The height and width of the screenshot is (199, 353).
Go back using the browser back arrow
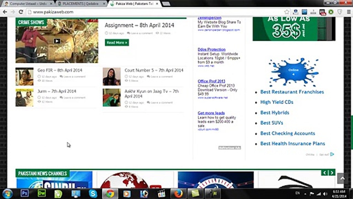click(x=5, y=12)
